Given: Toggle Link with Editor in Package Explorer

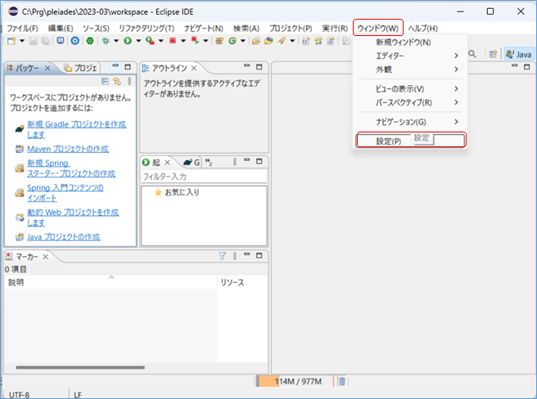Looking at the screenshot, I should click(x=117, y=81).
